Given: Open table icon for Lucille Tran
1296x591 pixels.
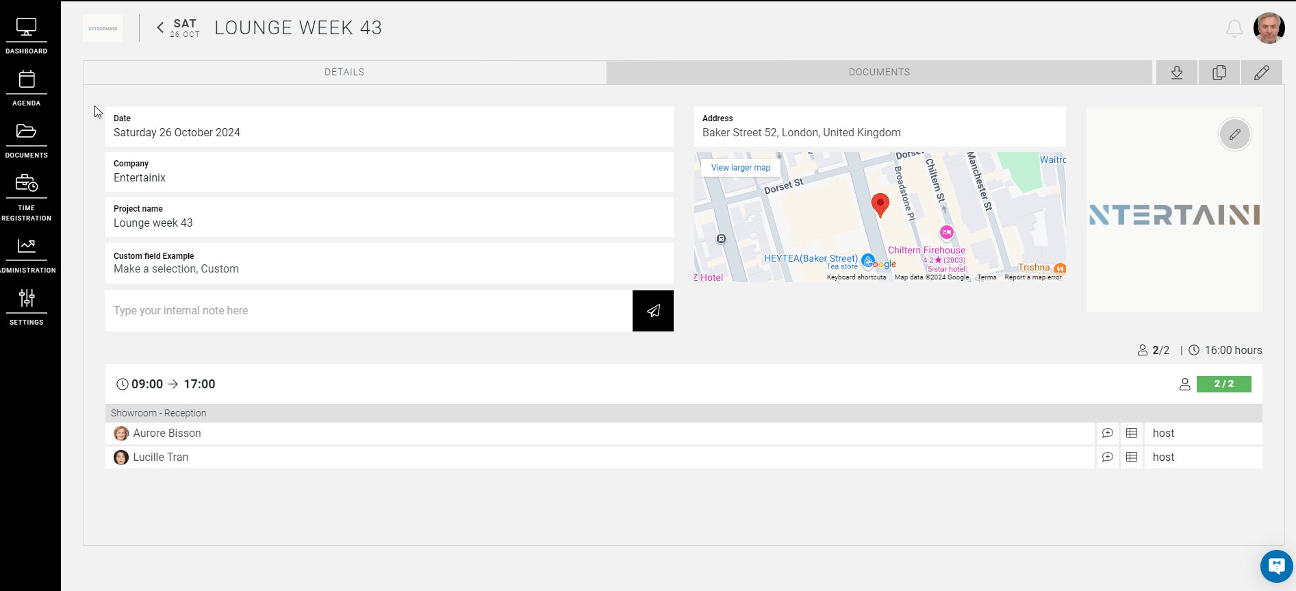Looking at the screenshot, I should [x=1132, y=457].
